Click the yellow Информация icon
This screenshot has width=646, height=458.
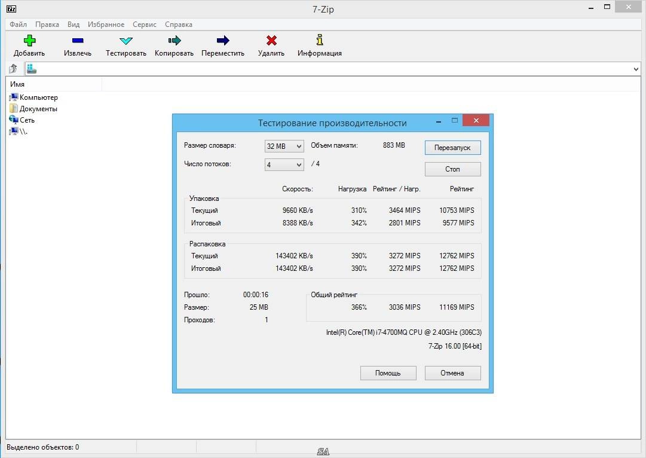click(320, 40)
